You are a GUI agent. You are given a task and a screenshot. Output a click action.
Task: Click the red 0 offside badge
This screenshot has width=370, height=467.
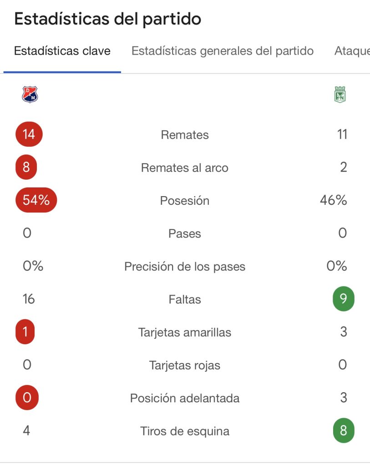[x=27, y=398]
